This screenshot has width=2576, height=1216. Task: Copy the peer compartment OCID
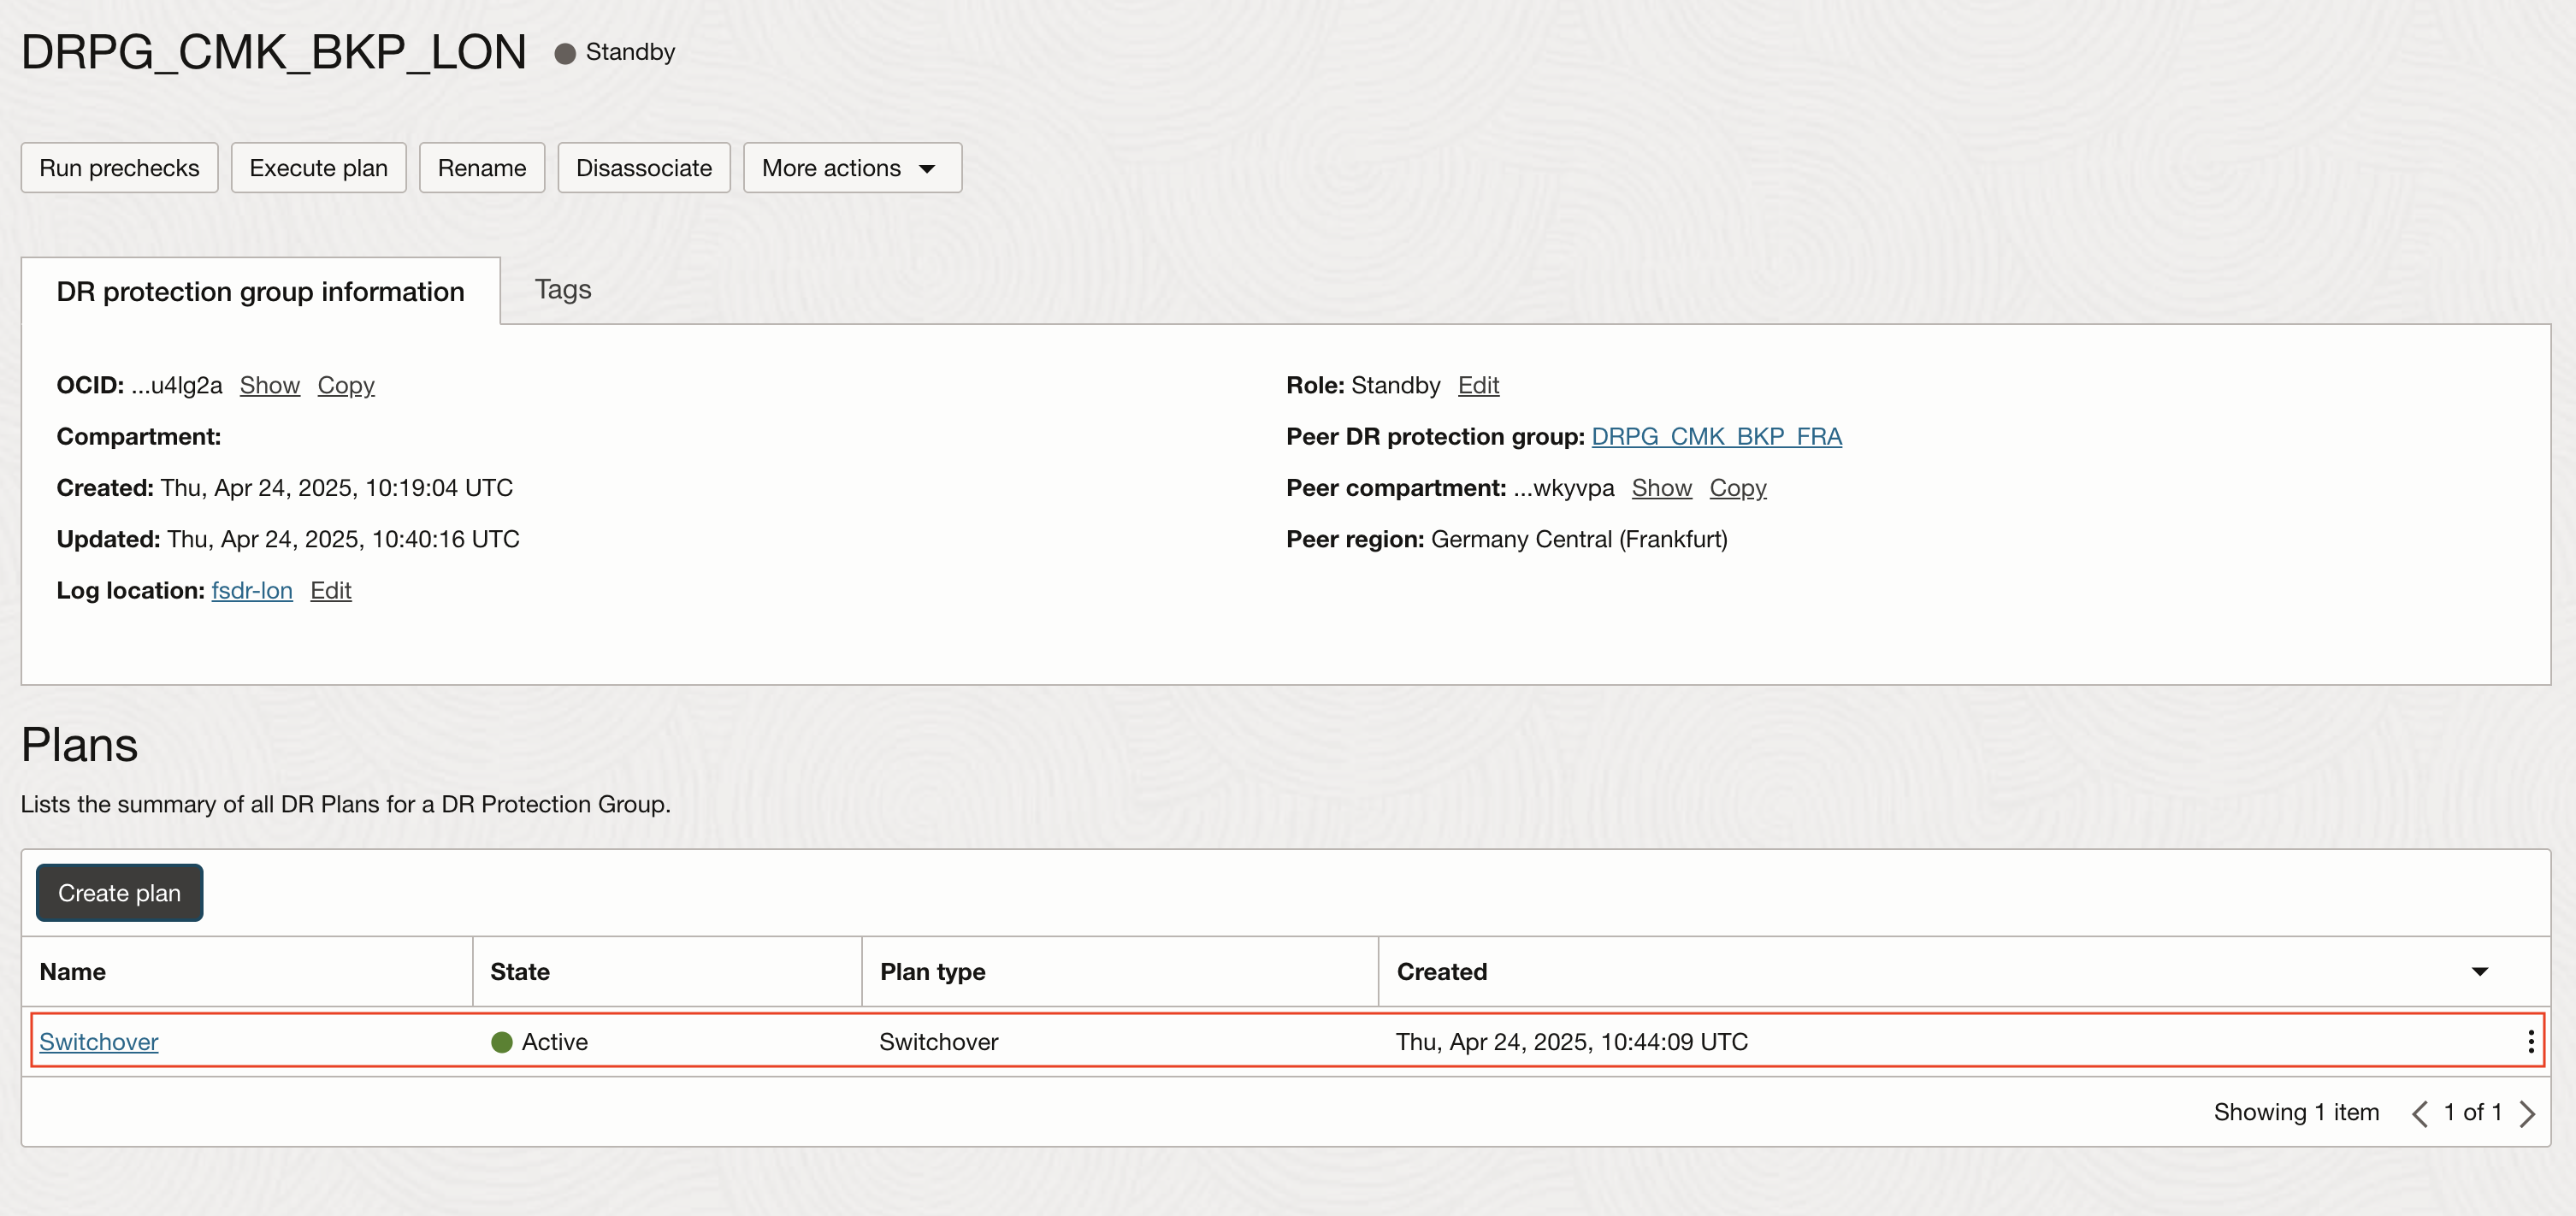coord(1737,488)
